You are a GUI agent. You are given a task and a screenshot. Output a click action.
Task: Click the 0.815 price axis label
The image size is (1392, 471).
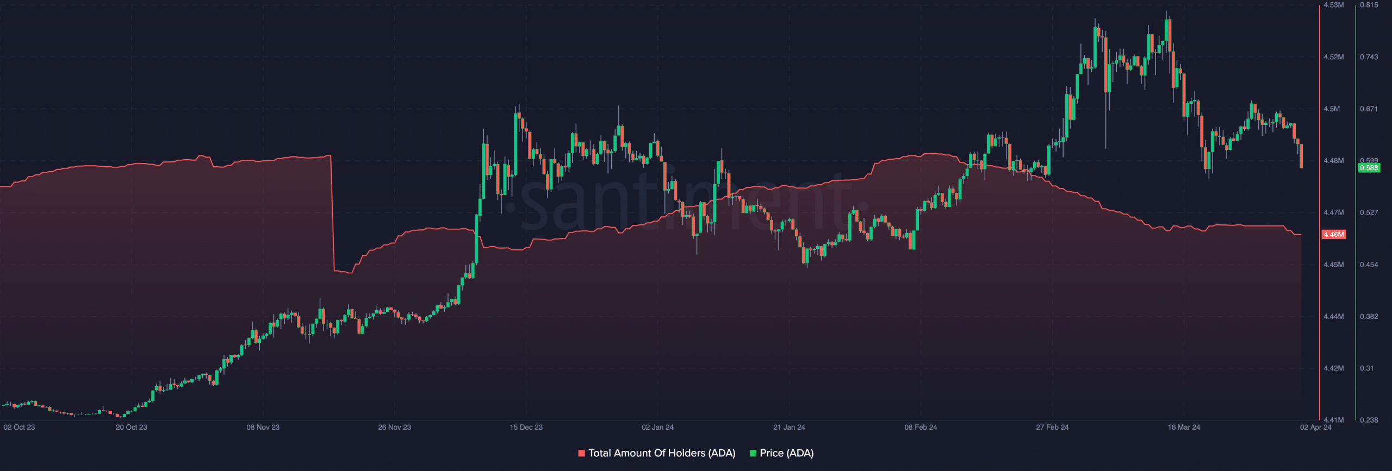coord(1369,5)
